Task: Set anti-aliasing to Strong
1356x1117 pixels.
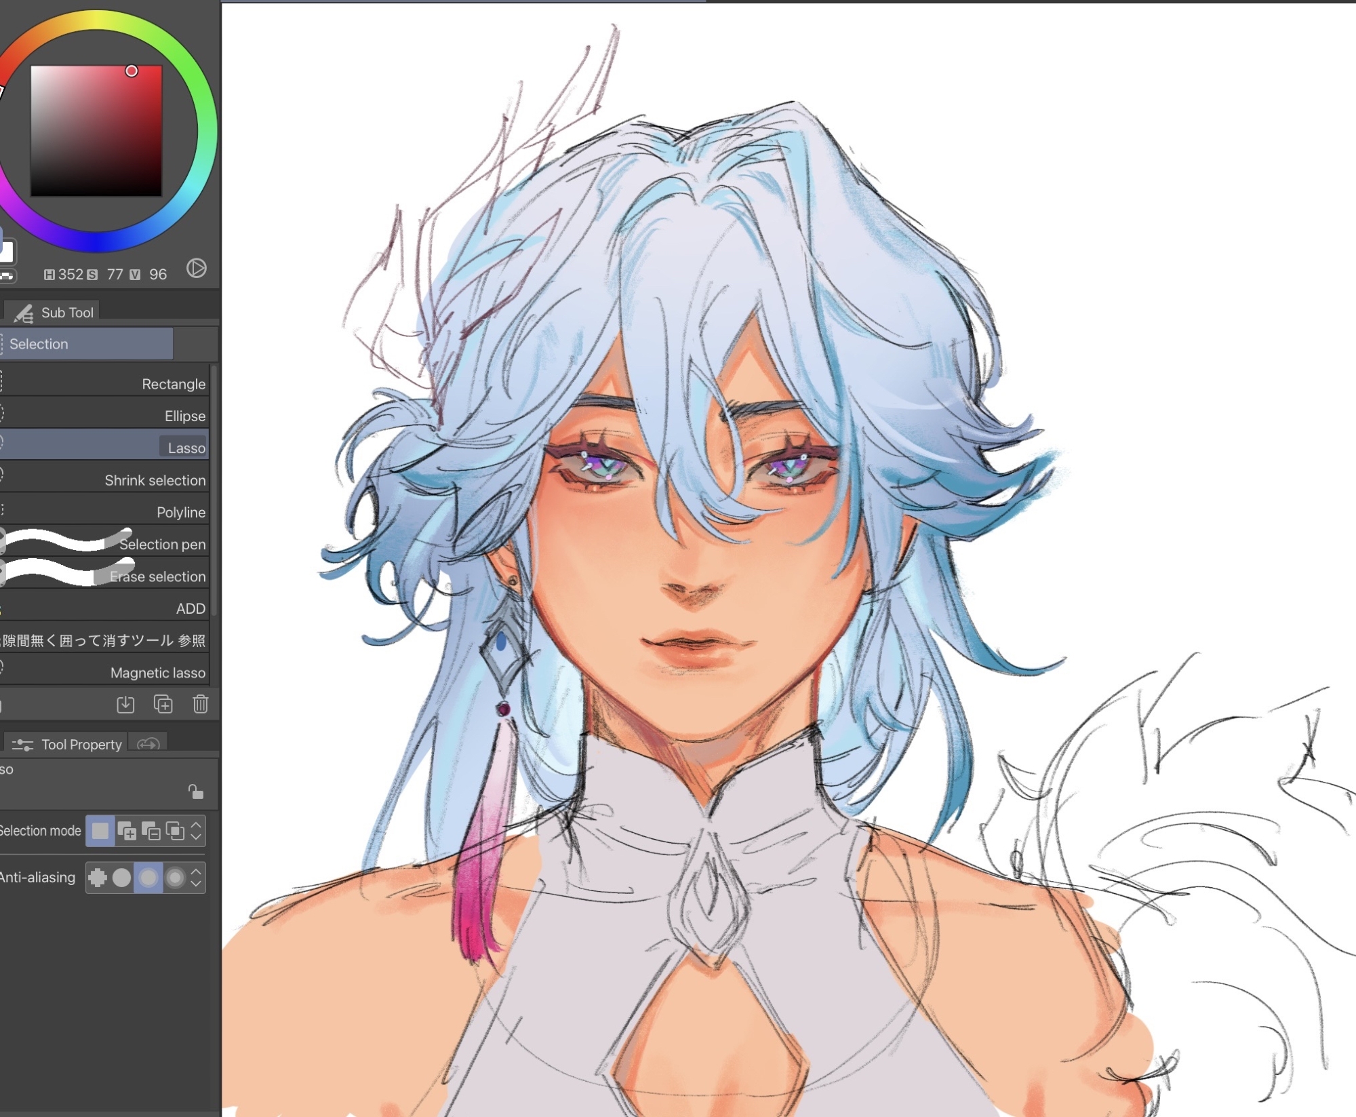Action: pyautogui.click(x=175, y=878)
